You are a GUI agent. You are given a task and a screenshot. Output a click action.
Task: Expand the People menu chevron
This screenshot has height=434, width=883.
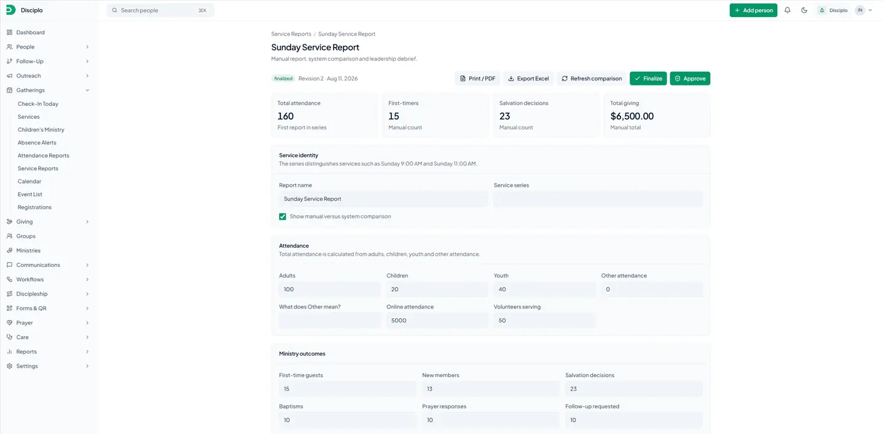point(87,47)
